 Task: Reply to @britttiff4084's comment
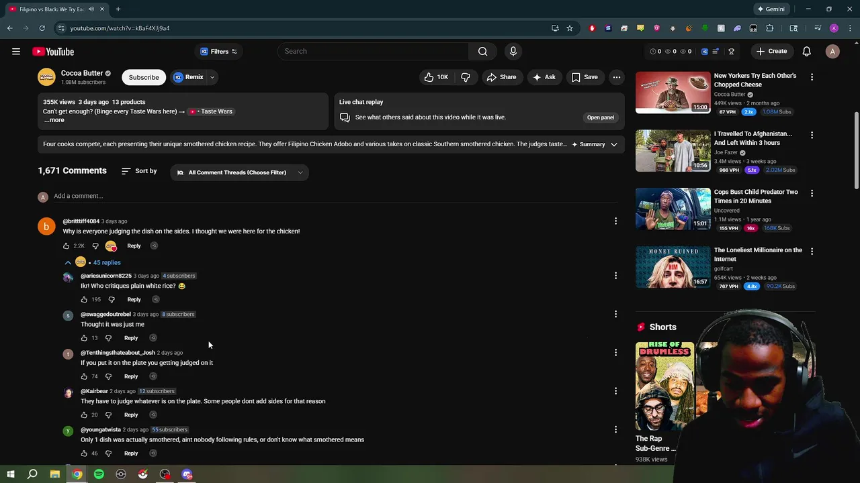point(134,246)
